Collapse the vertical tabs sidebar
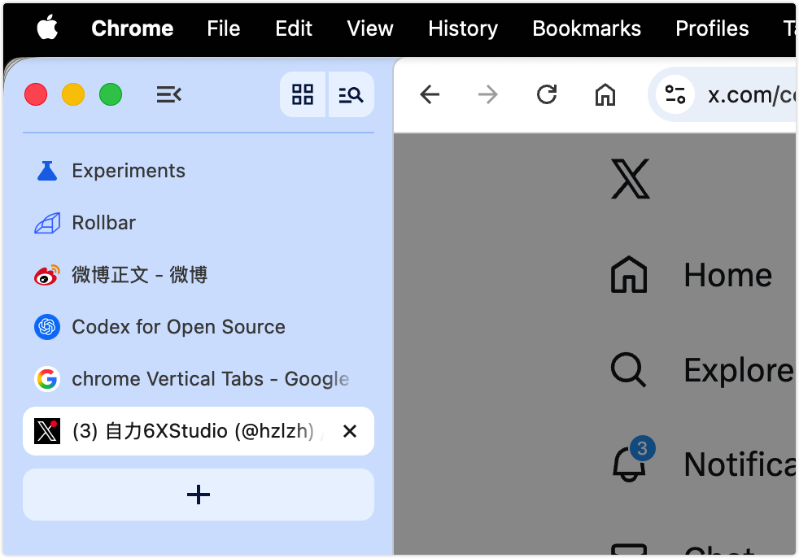799x558 pixels. click(x=168, y=95)
